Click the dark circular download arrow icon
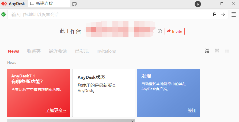 (x=198, y=4)
